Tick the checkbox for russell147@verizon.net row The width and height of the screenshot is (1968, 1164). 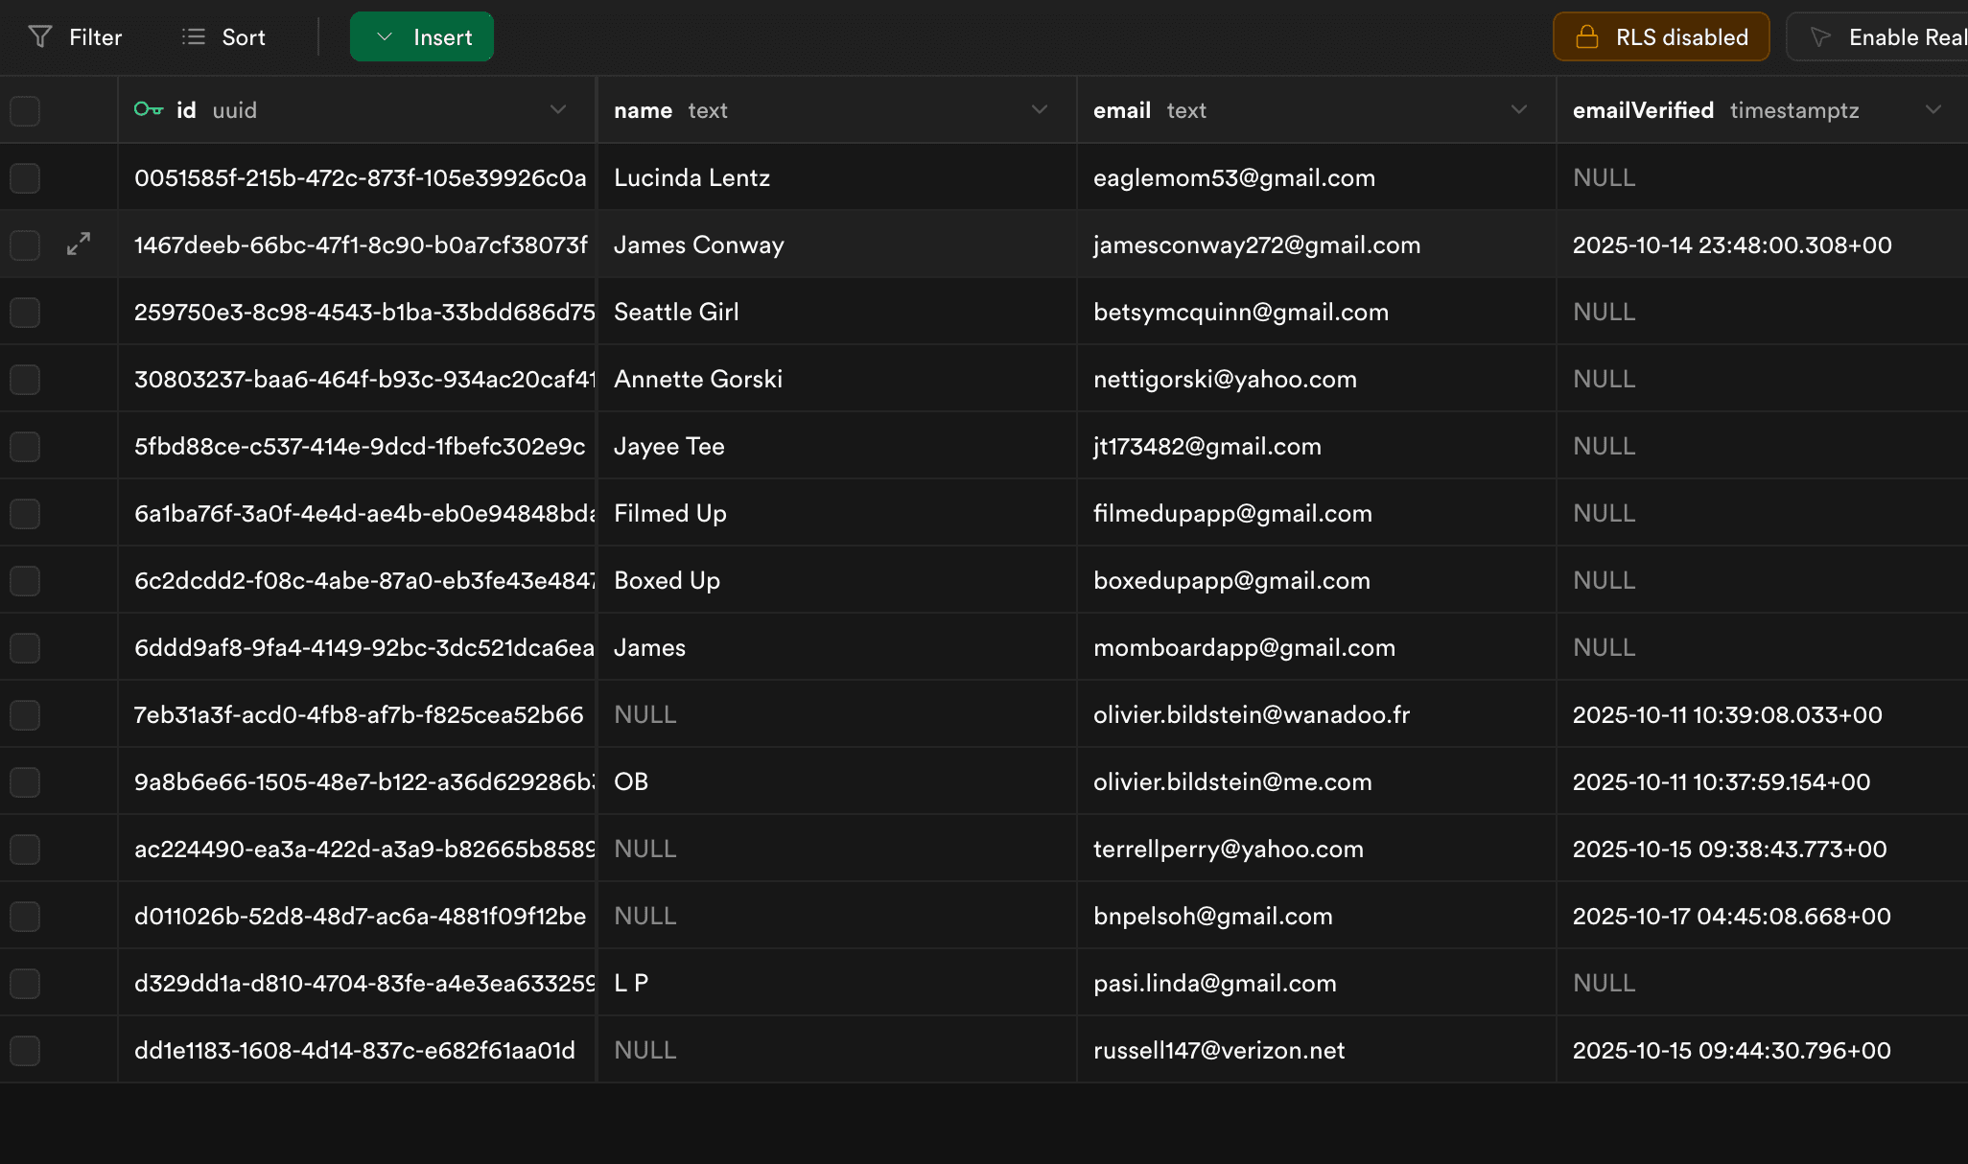click(x=25, y=1050)
